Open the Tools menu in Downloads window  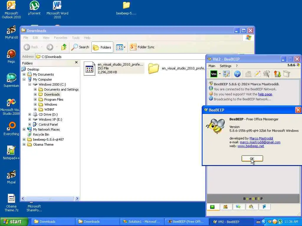point(76,38)
